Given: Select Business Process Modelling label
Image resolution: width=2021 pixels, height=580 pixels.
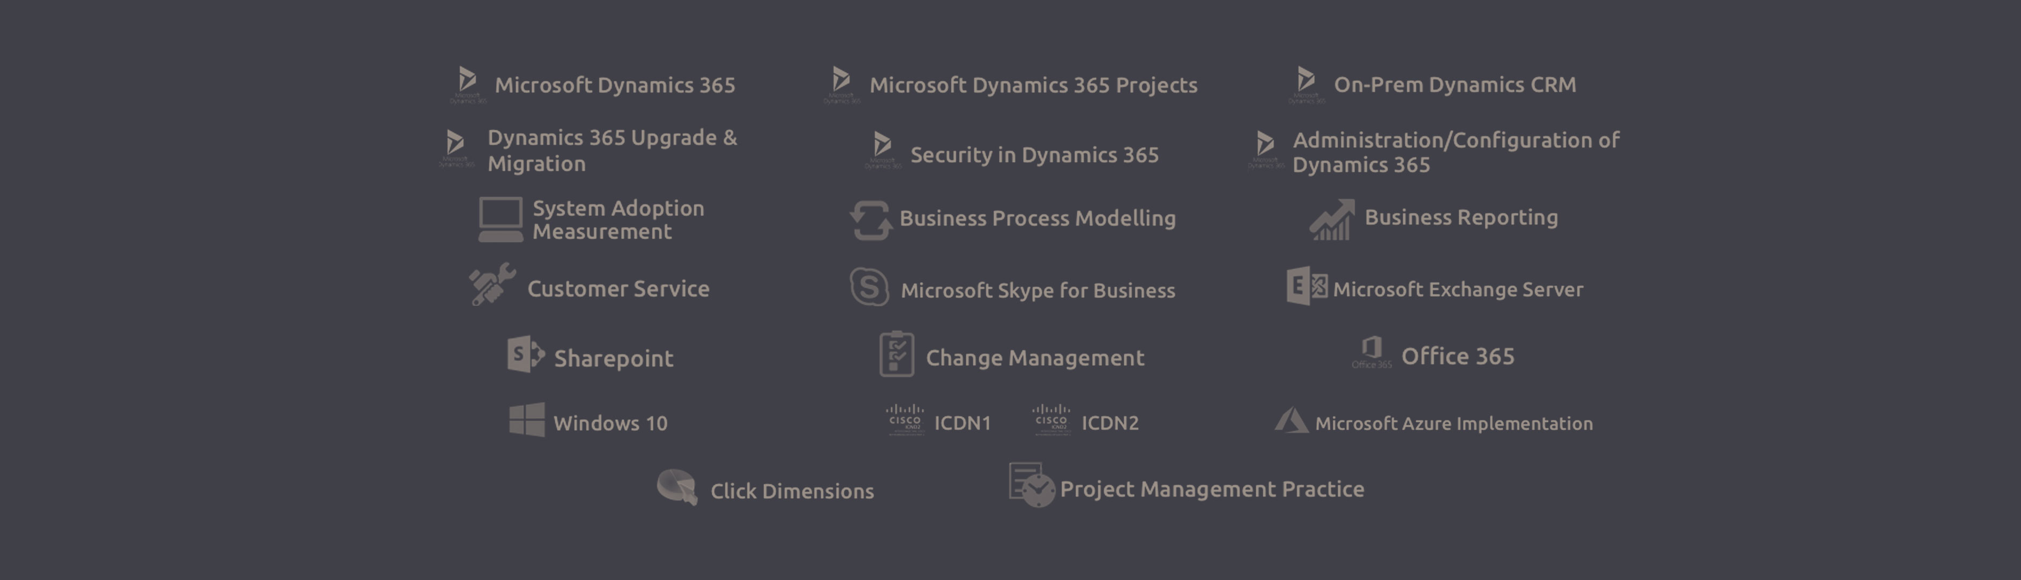Looking at the screenshot, I should pyautogui.click(x=1037, y=218).
